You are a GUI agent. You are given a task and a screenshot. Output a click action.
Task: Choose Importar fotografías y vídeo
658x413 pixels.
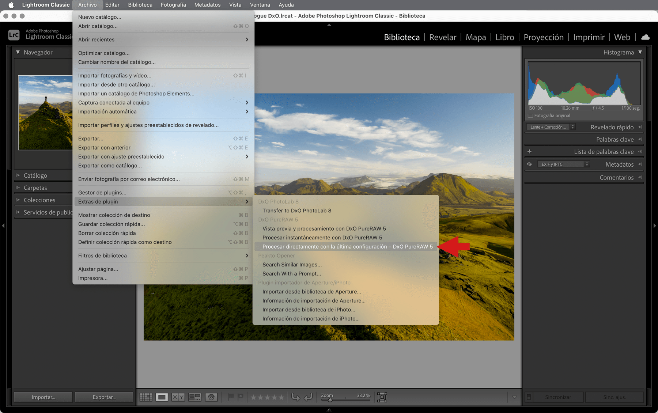coord(163,76)
